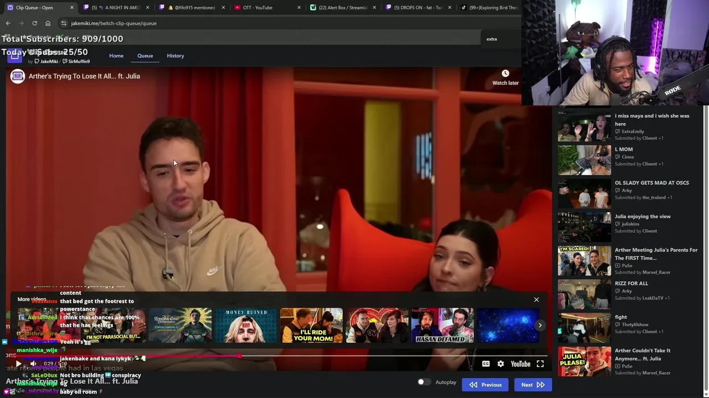Viewport: 709px width, 398px height.
Task: Click 'Submitted by LeakDaTV +1' text
Action: 643,298
